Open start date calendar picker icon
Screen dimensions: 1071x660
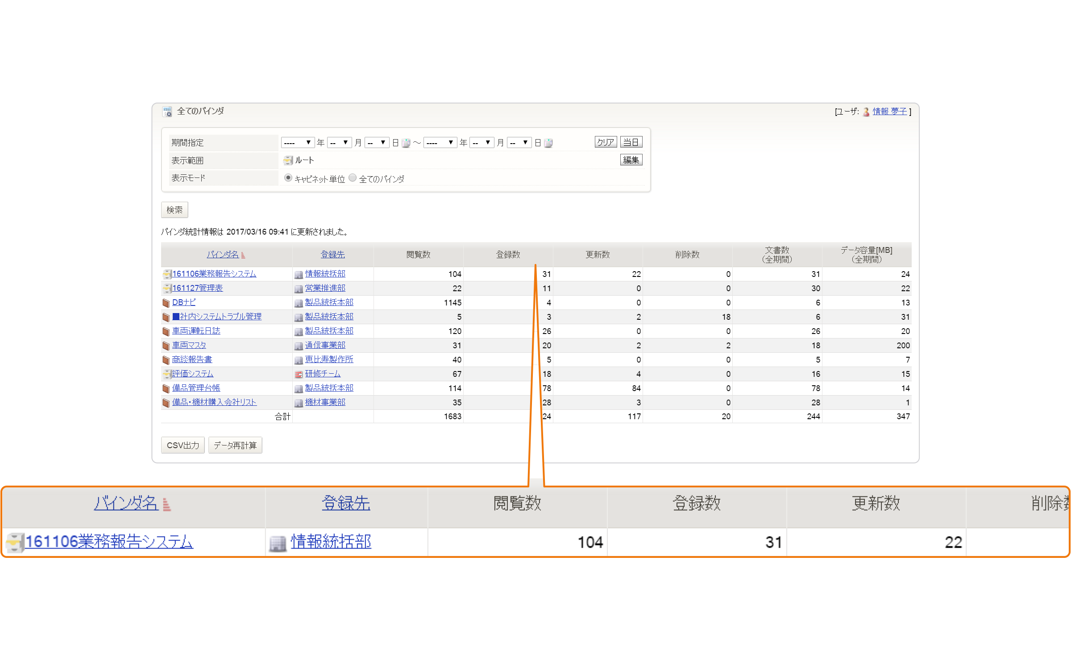tap(406, 143)
